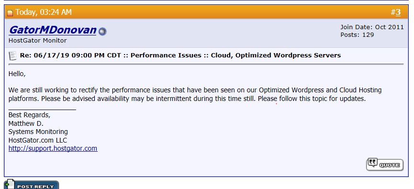Open GatorMDonovan's user profile
This screenshot has height=189, width=414.
[53, 30]
